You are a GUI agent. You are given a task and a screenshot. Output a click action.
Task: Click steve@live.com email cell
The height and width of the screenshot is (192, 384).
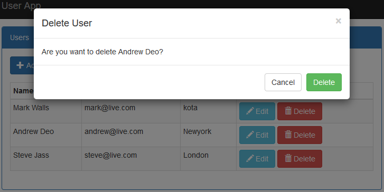click(x=131, y=159)
